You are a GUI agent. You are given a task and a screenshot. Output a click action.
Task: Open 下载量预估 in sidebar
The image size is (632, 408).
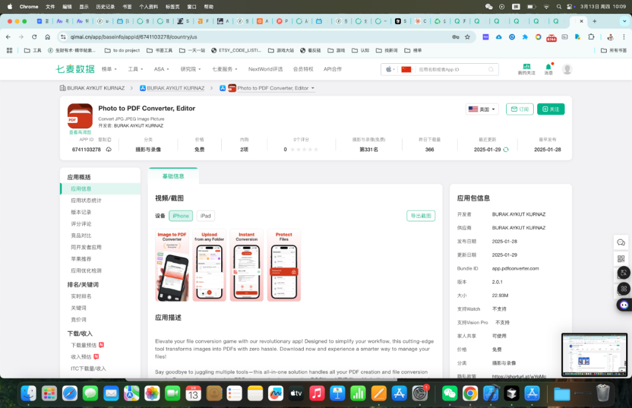84,345
